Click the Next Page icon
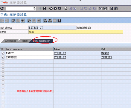Image resolution: width=131 pixels, height=108 pixels. click(90, 8)
